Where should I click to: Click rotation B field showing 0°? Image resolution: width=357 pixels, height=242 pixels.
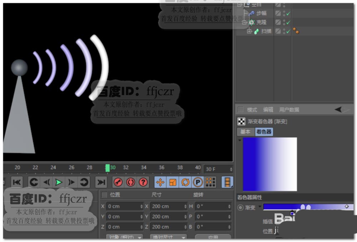pos(213,227)
